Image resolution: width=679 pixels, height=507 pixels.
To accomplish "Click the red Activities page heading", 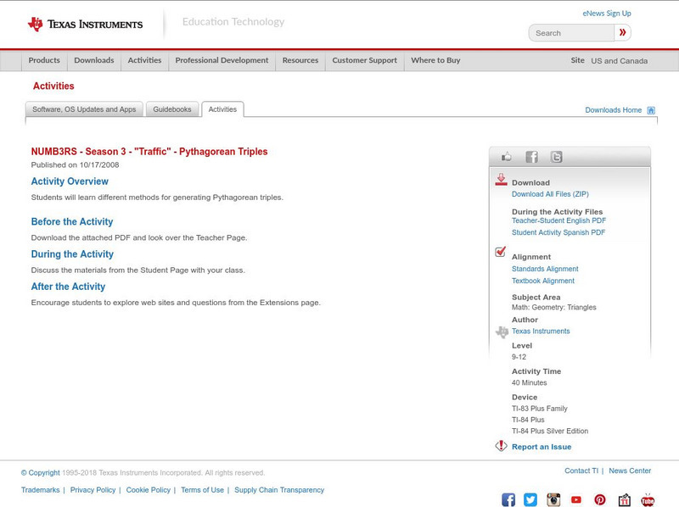I will click(53, 86).
